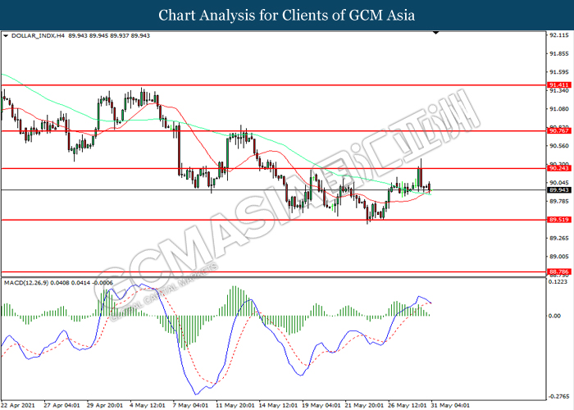Click the 89.005 value on price axis

click(x=559, y=257)
